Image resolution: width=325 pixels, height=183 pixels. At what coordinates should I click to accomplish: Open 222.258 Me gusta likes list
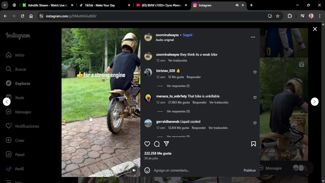(x=158, y=153)
